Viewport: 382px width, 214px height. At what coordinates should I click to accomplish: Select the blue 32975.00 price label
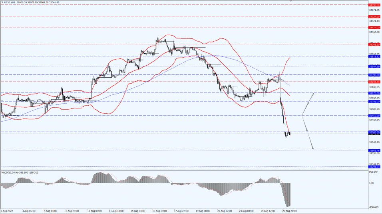click(x=374, y=93)
